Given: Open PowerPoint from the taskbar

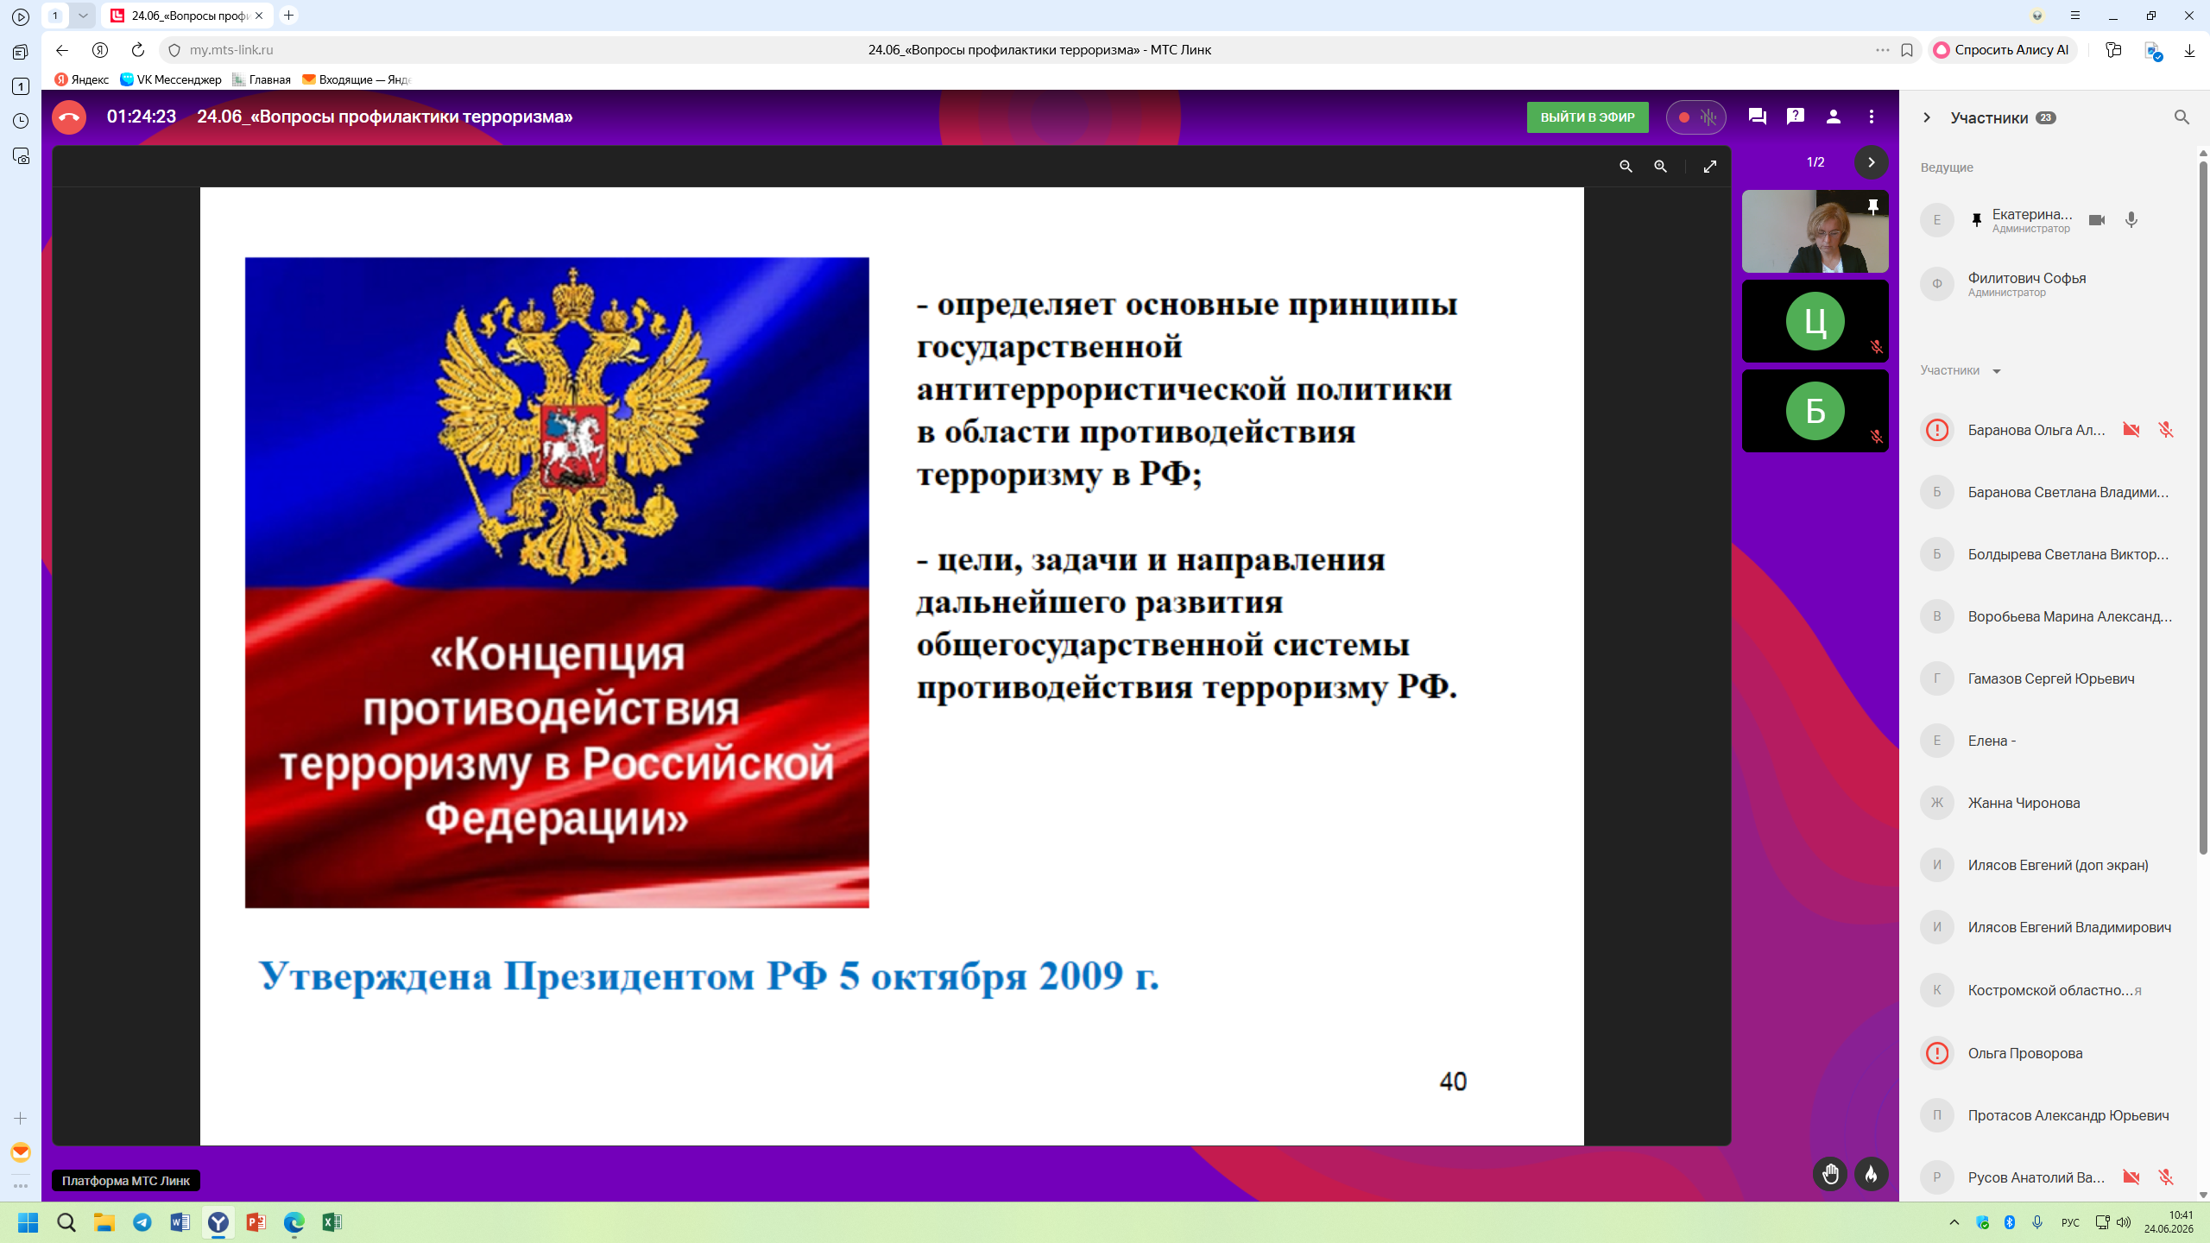Looking at the screenshot, I should click(256, 1222).
